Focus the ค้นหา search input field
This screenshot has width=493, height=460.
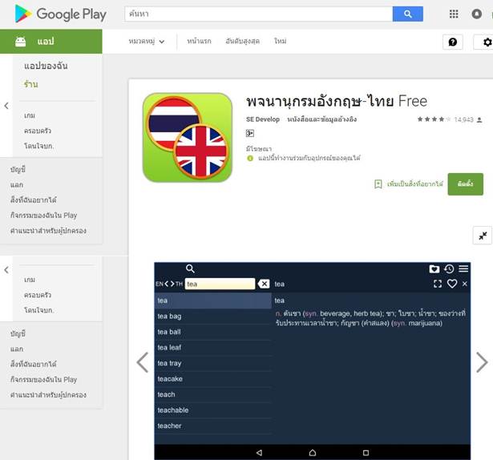click(x=258, y=14)
